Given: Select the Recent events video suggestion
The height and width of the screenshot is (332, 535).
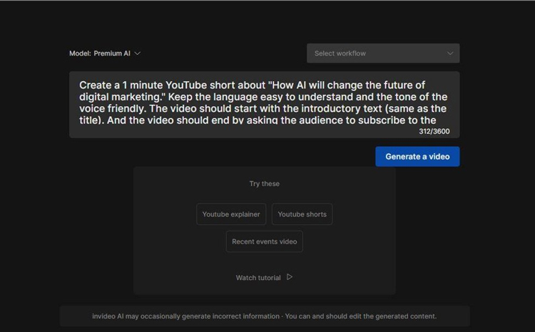Looking at the screenshot, I should click(264, 242).
